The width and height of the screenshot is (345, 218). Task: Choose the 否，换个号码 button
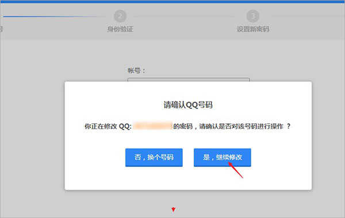pyautogui.click(x=154, y=157)
